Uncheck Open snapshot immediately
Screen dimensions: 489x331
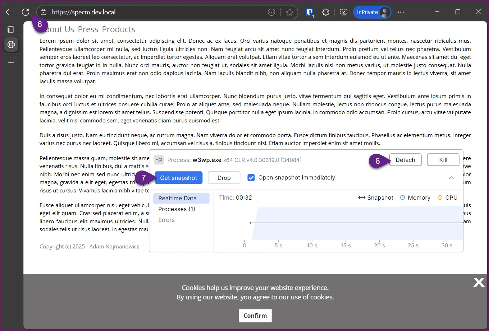point(251,178)
